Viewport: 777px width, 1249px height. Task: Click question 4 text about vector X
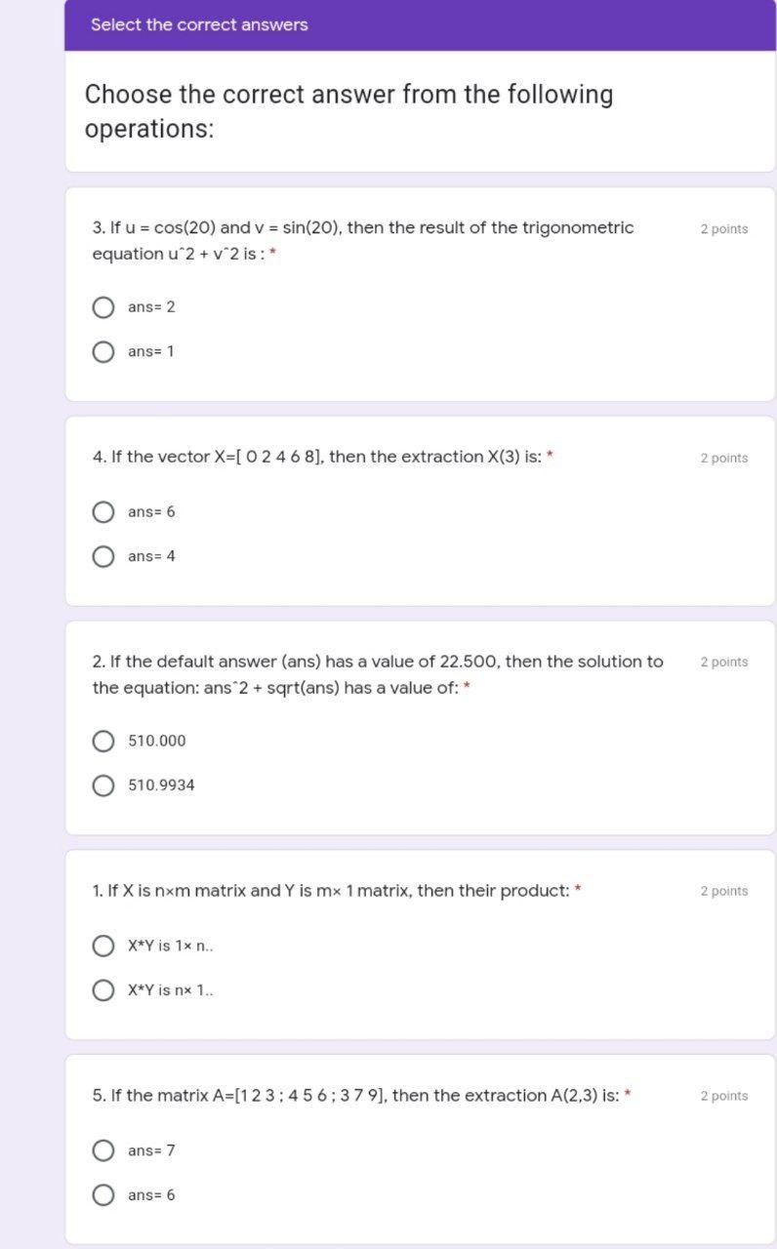322,457
